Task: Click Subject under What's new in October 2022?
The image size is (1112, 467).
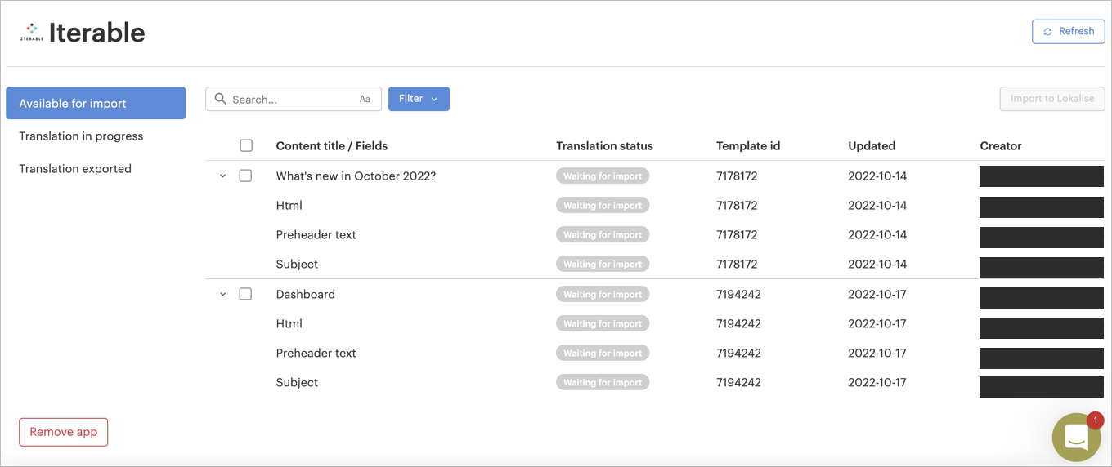Action: 297,265
